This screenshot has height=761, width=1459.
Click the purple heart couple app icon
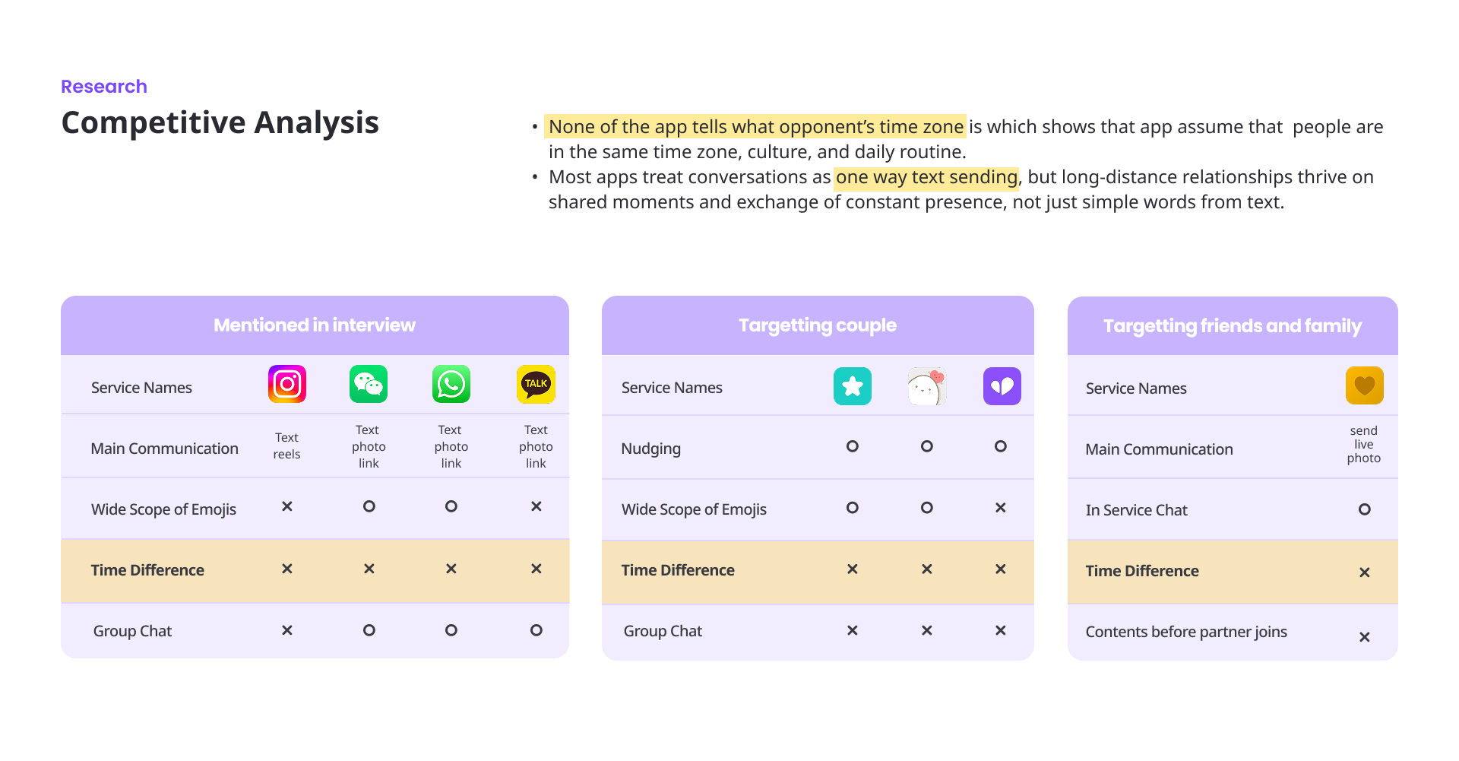coord(1002,386)
